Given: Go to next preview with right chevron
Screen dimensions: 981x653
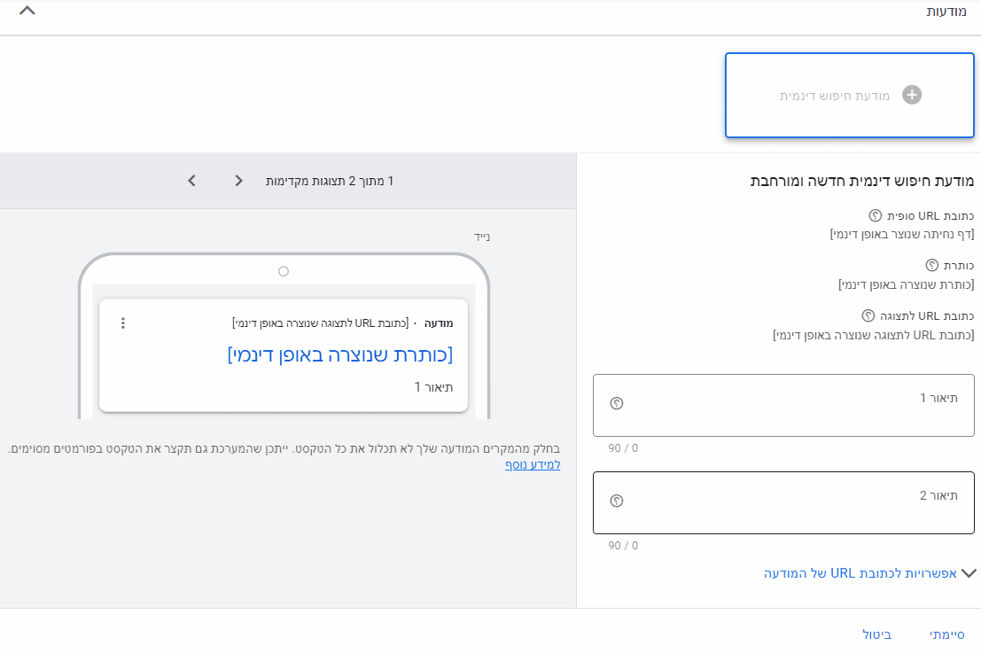Looking at the screenshot, I should click(x=238, y=181).
